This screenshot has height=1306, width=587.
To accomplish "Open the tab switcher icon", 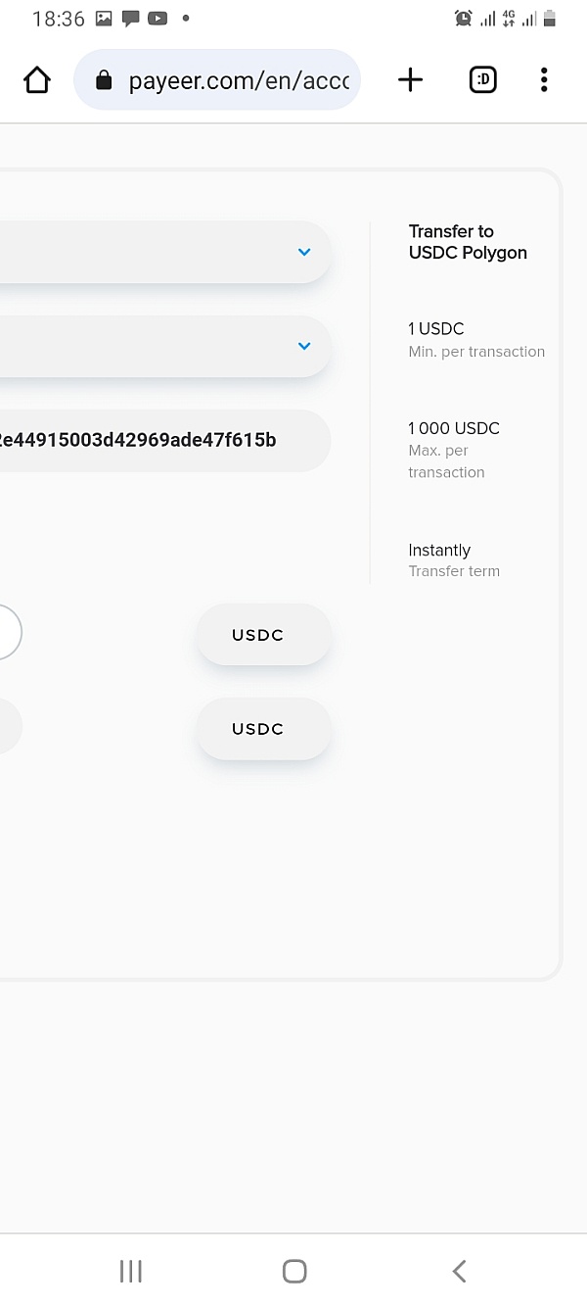I will (483, 80).
